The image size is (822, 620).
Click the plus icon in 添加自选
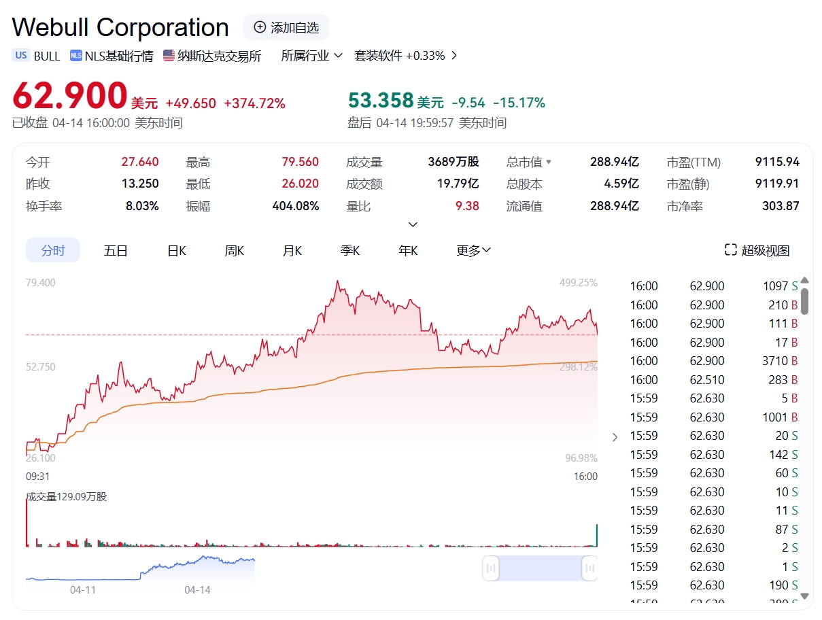tap(260, 27)
